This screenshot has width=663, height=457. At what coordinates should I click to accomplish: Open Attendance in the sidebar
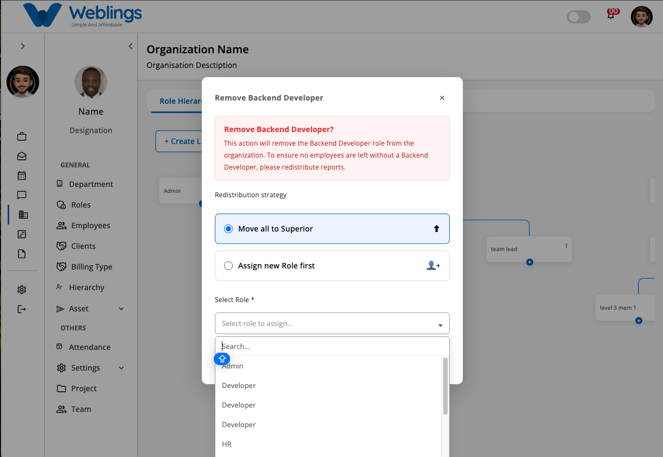84,347
